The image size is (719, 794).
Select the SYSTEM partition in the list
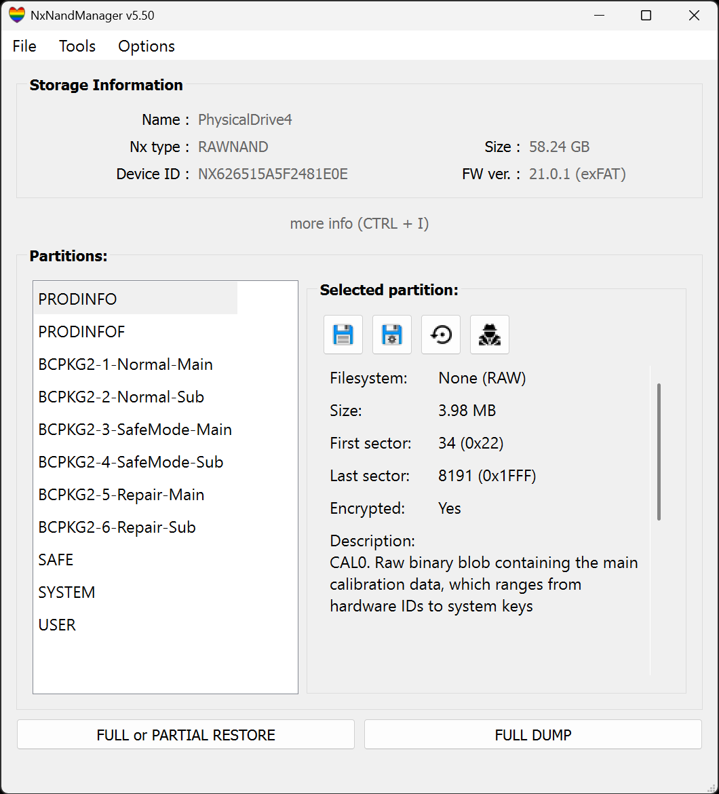coord(66,592)
